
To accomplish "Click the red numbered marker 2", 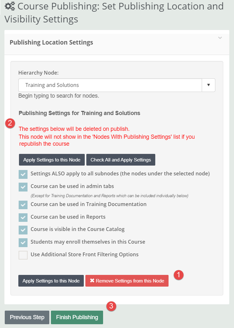I will (10, 123).
